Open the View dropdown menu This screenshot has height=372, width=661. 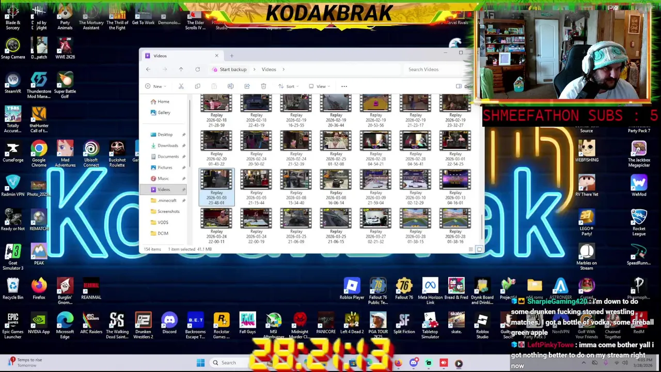click(319, 86)
